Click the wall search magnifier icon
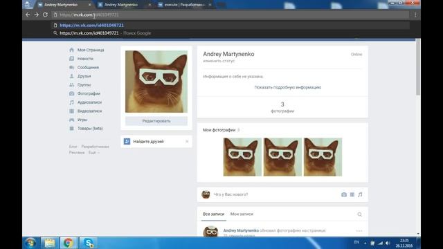Viewport: 443px width, 249px height. [x=360, y=214]
